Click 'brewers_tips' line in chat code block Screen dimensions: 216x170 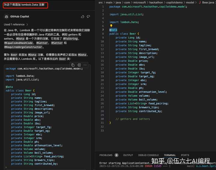pyautogui.click(x=33, y=160)
